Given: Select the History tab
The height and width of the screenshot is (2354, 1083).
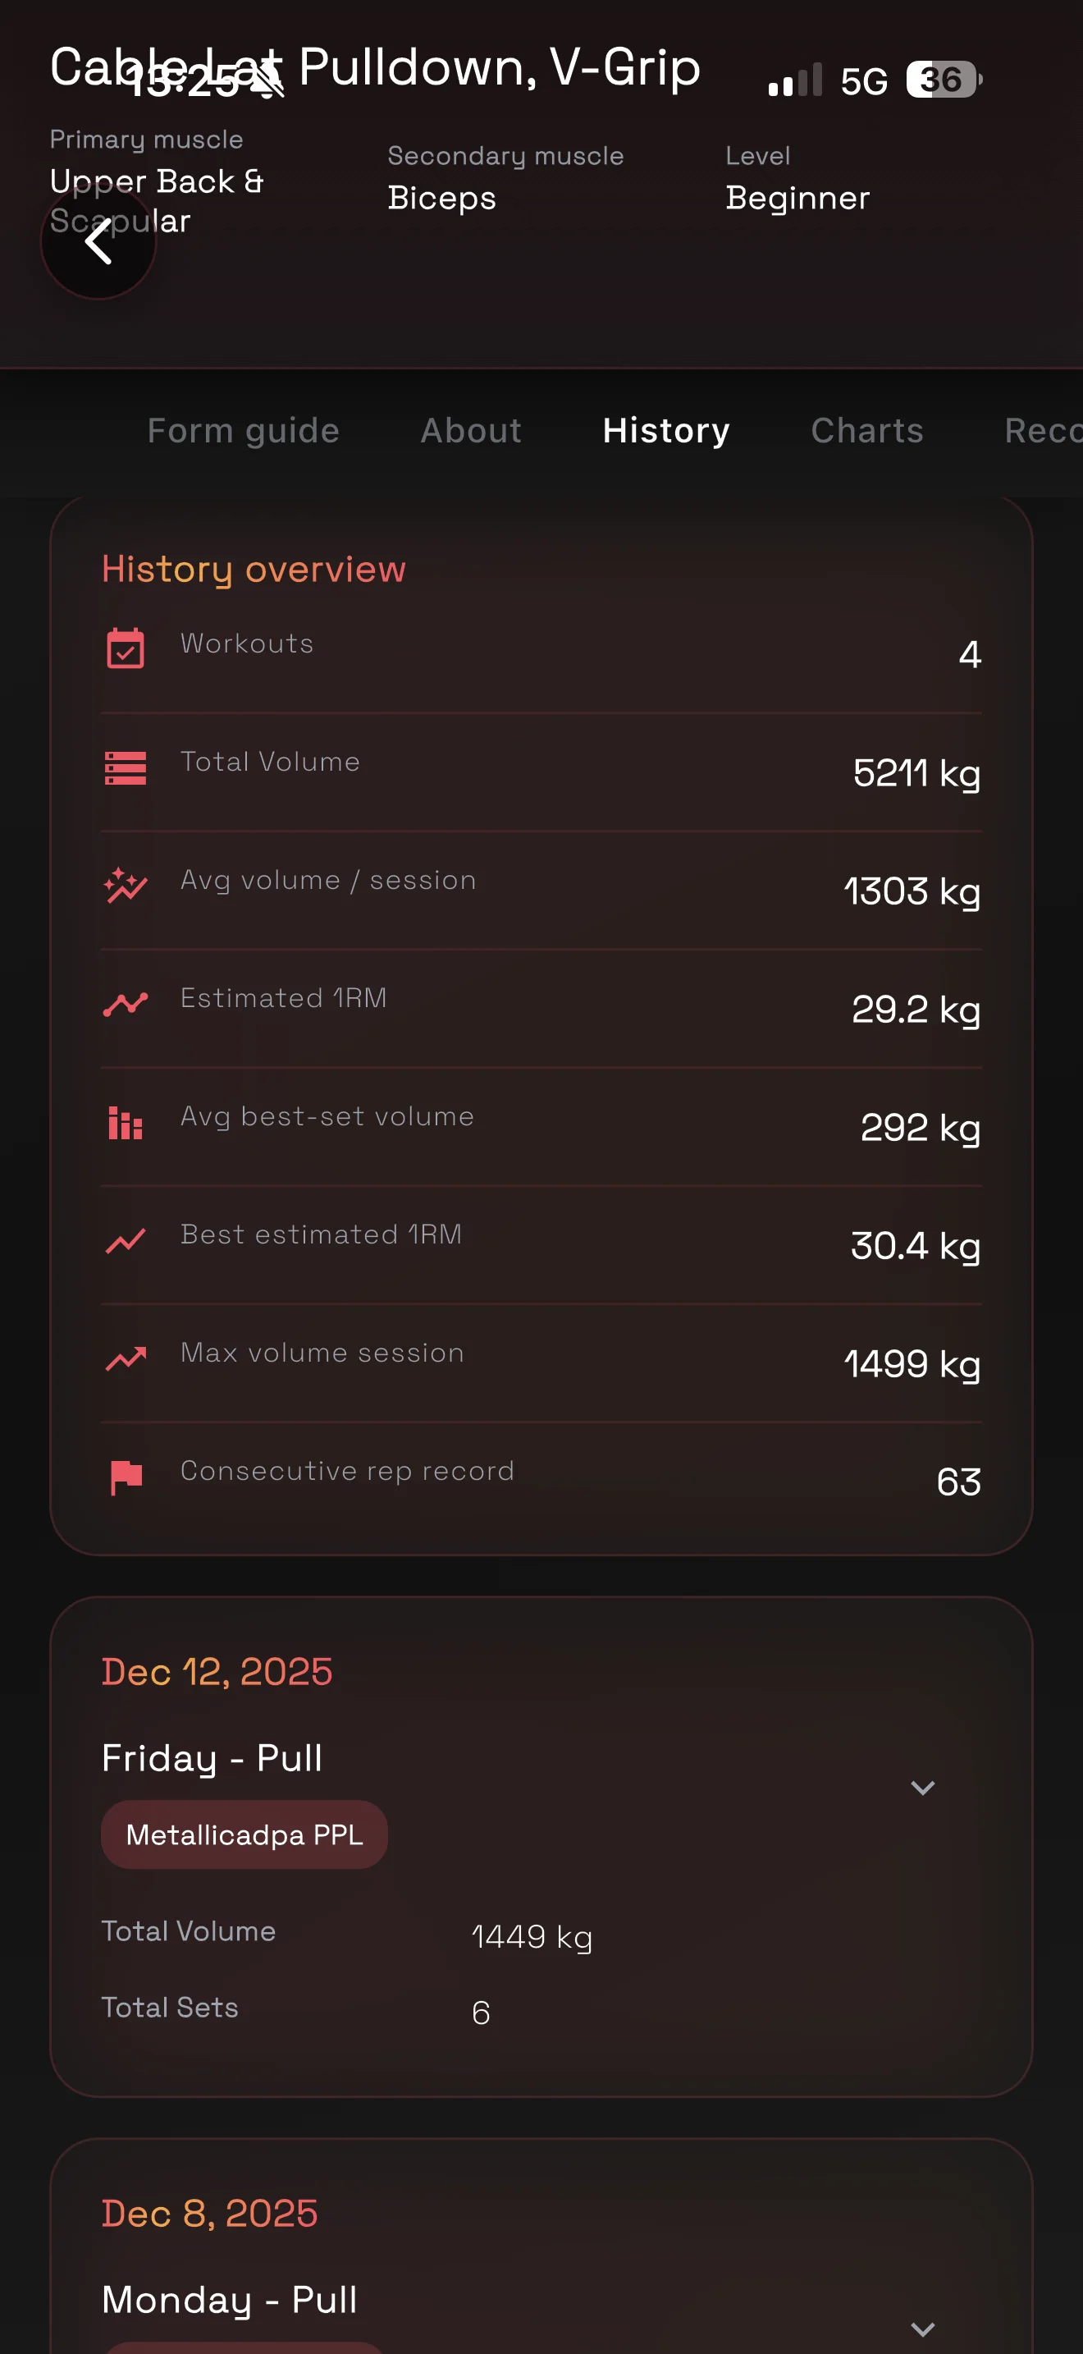Looking at the screenshot, I should point(665,430).
